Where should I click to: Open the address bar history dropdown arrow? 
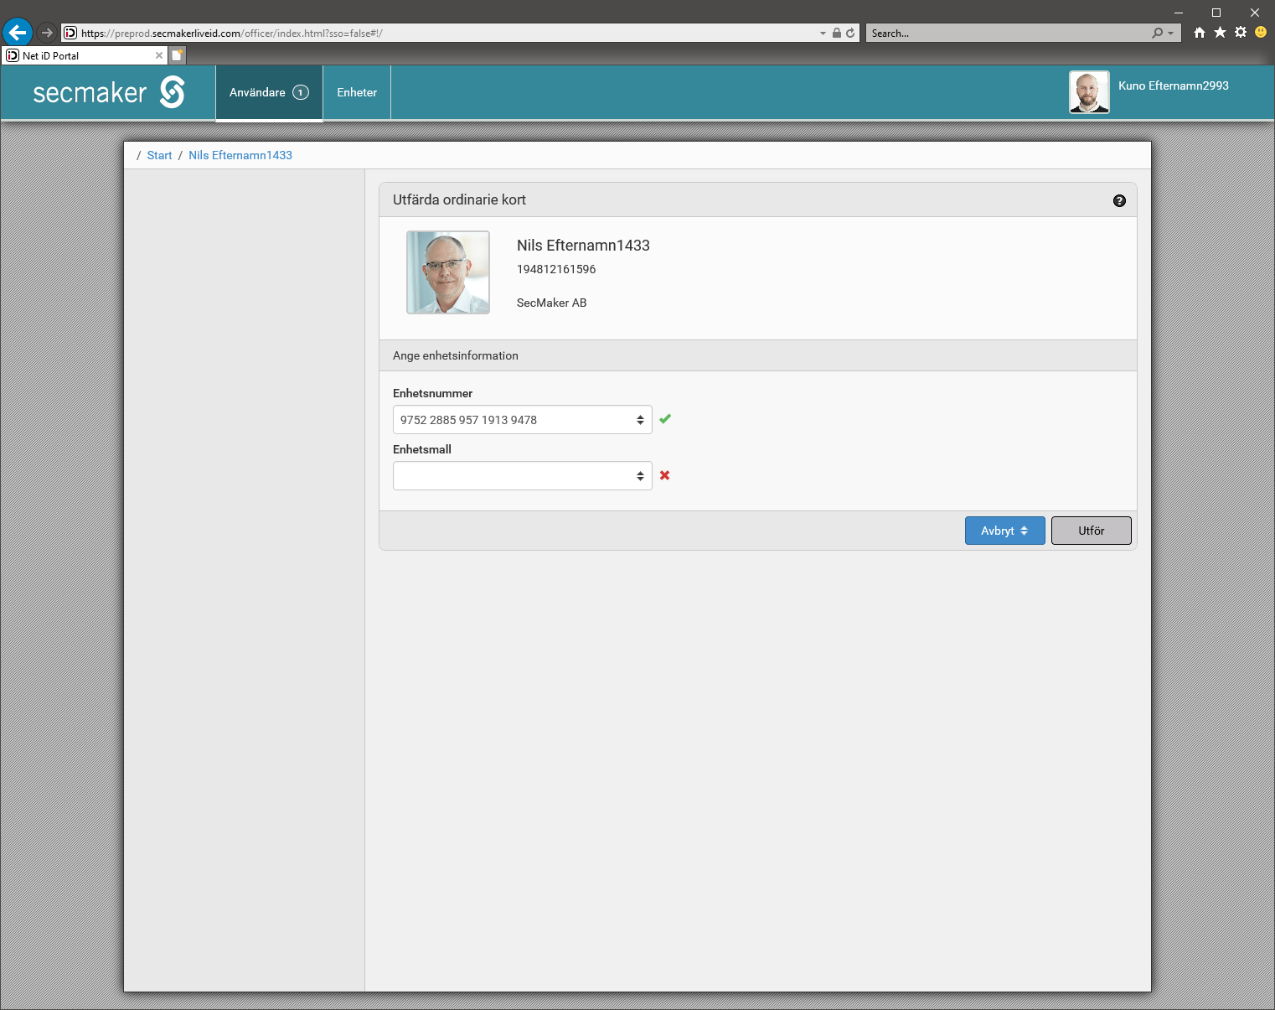click(823, 34)
